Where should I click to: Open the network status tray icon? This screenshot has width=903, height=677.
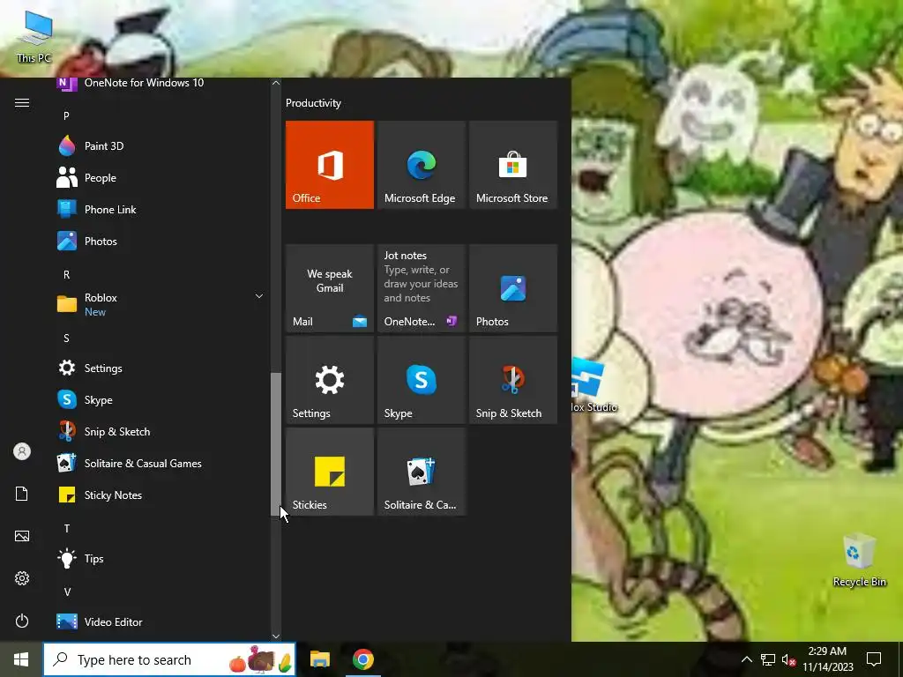[x=768, y=659]
